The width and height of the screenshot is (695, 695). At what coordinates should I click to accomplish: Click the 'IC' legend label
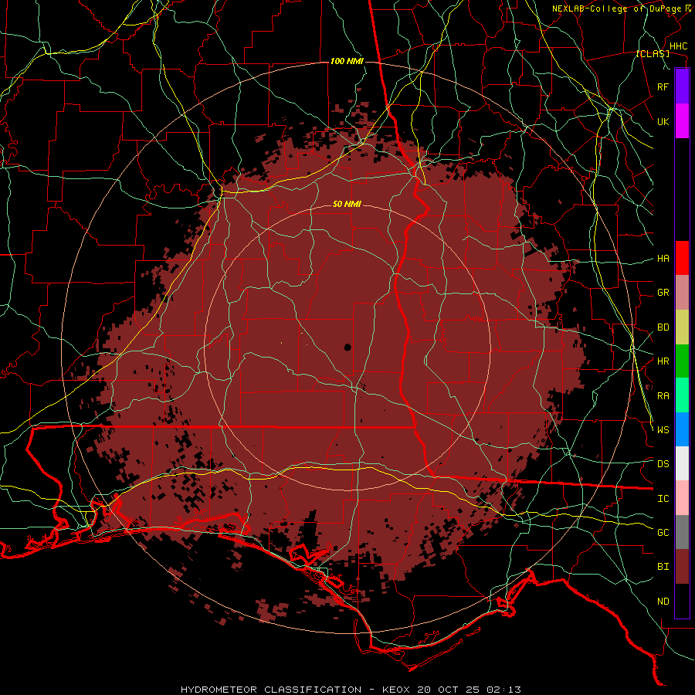point(663,499)
